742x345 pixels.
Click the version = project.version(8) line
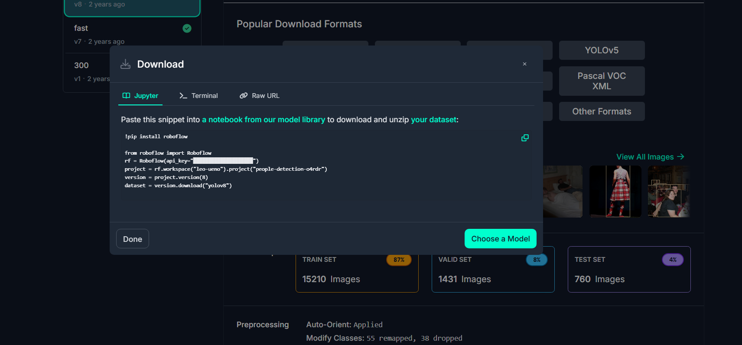(x=166, y=177)
